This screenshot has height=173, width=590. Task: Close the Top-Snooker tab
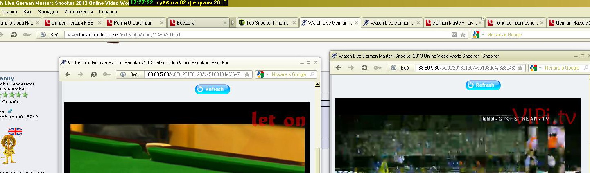(294, 23)
